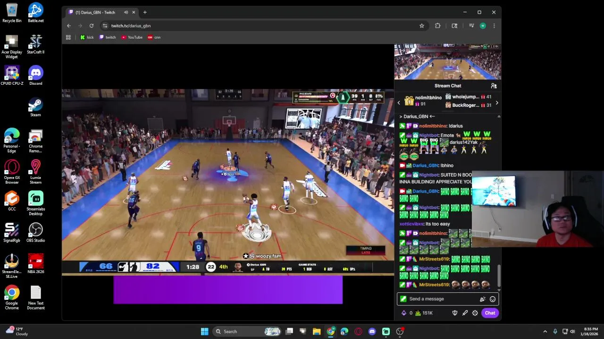Show next gift leaderboard entries arrow
This screenshot has height=339, width=604.
point(496,103)
